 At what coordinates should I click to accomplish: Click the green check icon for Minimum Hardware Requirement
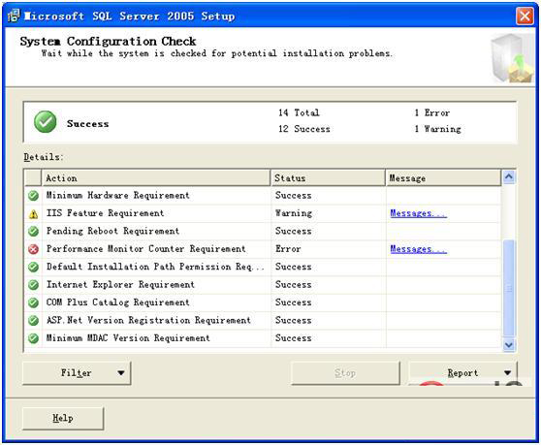[x=34, y=196]
